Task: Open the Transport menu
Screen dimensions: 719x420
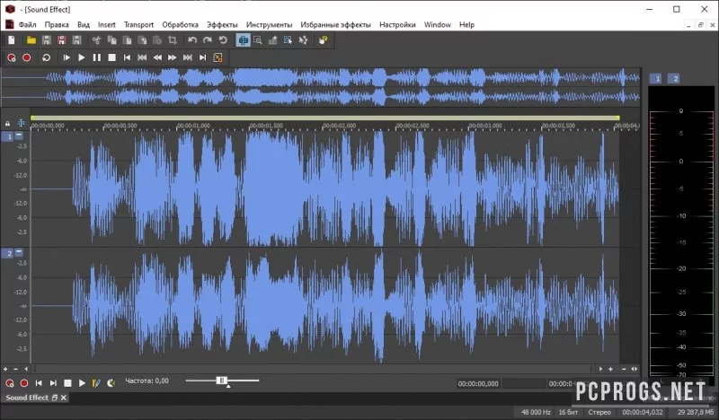Action: [138, 25]
